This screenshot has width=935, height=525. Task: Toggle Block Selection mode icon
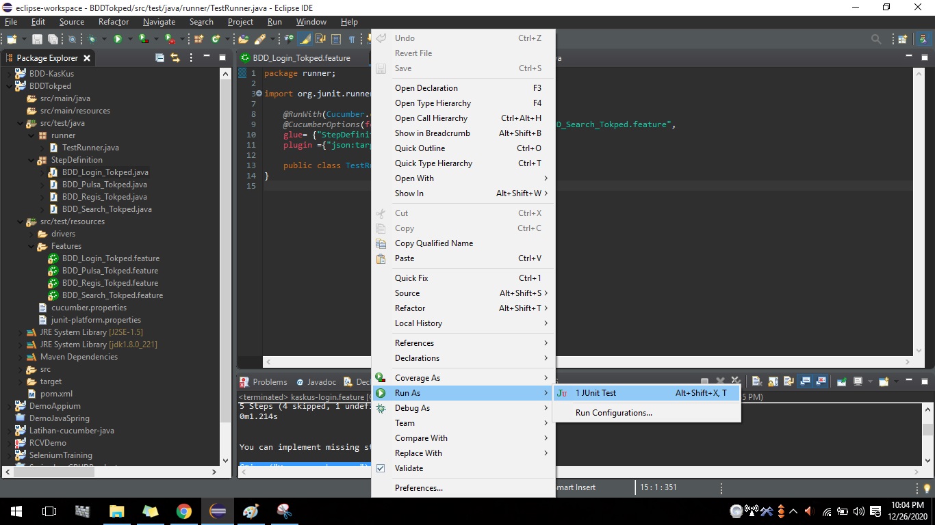pos(336,39)
